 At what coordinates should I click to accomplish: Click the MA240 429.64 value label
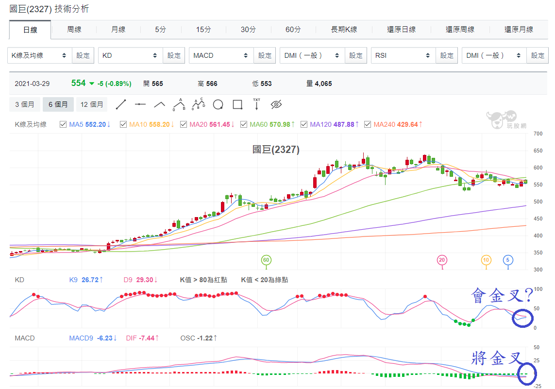(x=398, y=124)
